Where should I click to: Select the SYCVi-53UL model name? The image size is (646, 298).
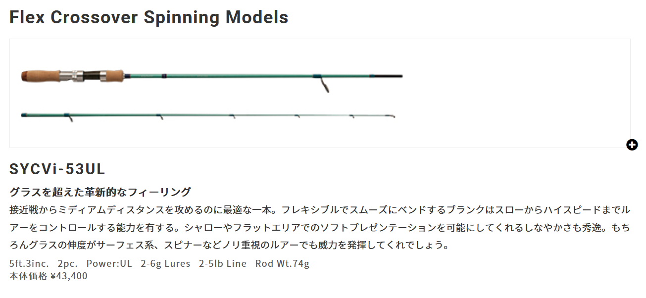pos(57,169)
